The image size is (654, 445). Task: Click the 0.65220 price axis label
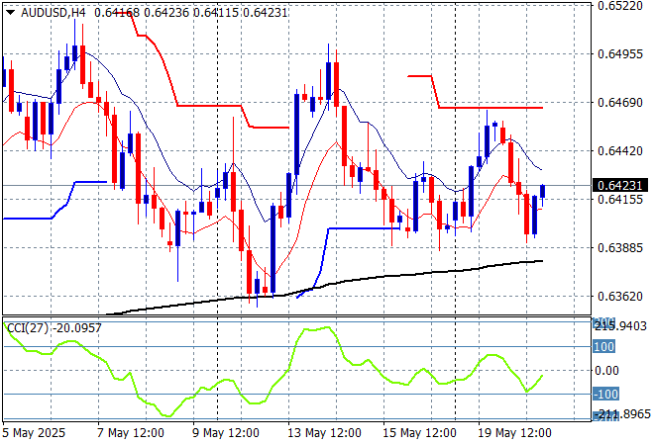(621, 6)
